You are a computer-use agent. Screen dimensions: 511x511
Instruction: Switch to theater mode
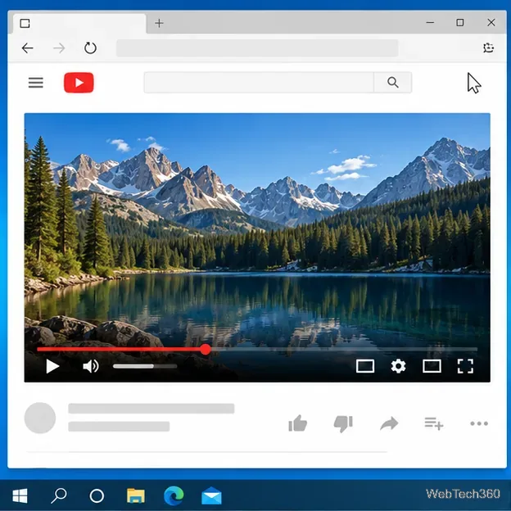(x=432, y=366)
